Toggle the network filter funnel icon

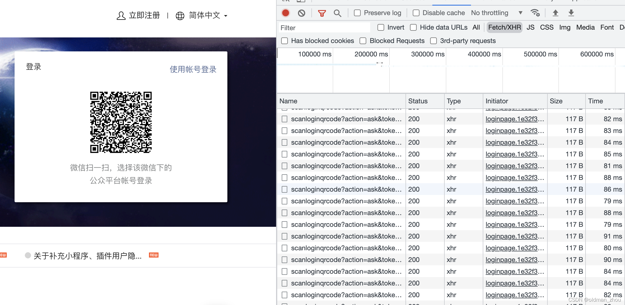coord(322,13)
